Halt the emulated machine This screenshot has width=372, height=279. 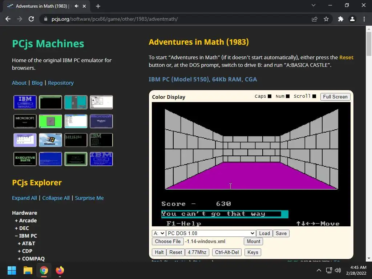pyautogui.click(x=159, y=252)
